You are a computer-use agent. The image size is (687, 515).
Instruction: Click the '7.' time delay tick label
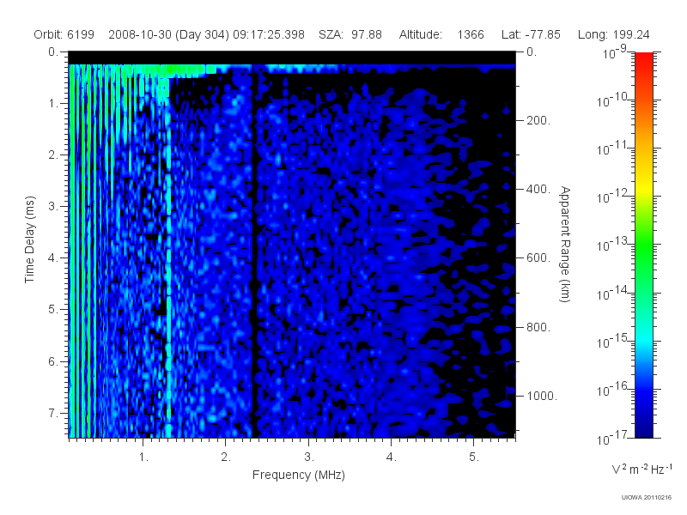point(52,413)
